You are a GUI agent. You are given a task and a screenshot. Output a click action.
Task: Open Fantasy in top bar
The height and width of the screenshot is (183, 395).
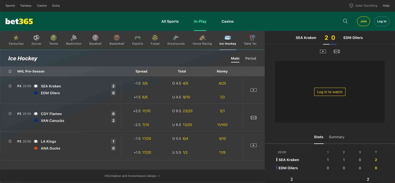click(26, 6)
